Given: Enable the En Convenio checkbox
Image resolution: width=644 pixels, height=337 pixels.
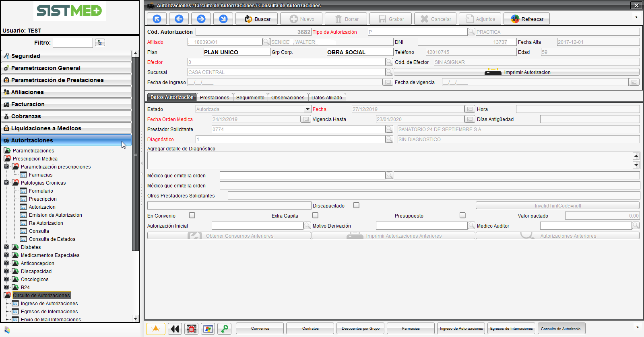Looking at the screenshot, I should click(x=192, y=216).
